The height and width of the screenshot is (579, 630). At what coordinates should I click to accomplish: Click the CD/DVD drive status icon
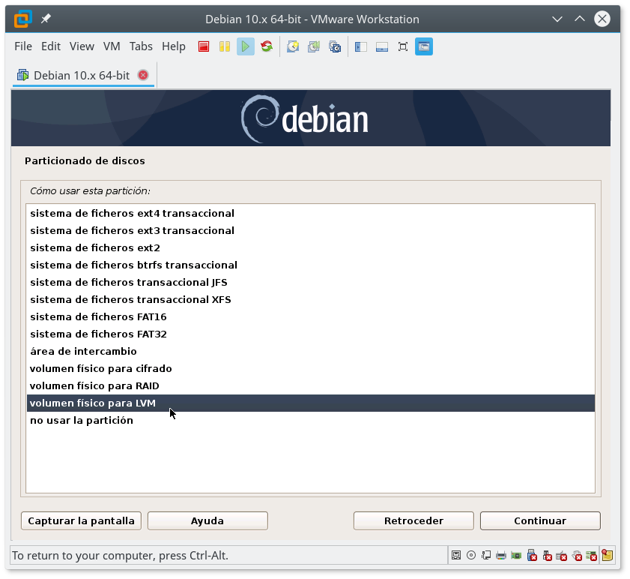click(x=471, y=556)
